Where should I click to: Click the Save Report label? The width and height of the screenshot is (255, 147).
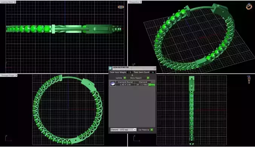point(136,78)
